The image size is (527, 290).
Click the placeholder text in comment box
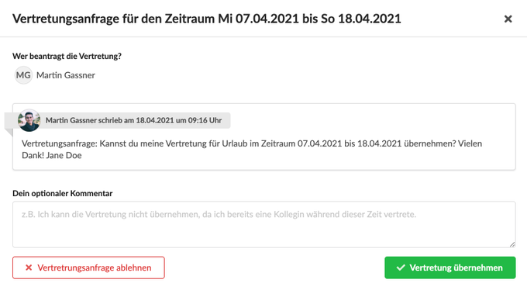pyautogui.click(x=219, y=214)
